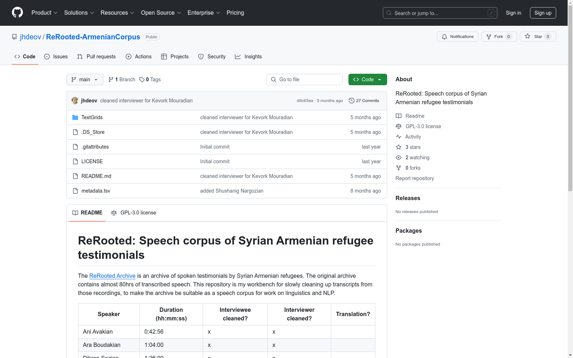Click the Releases heading link
Image resolution: width=573 pixels, height=358 pixels.
pos(408,198)
